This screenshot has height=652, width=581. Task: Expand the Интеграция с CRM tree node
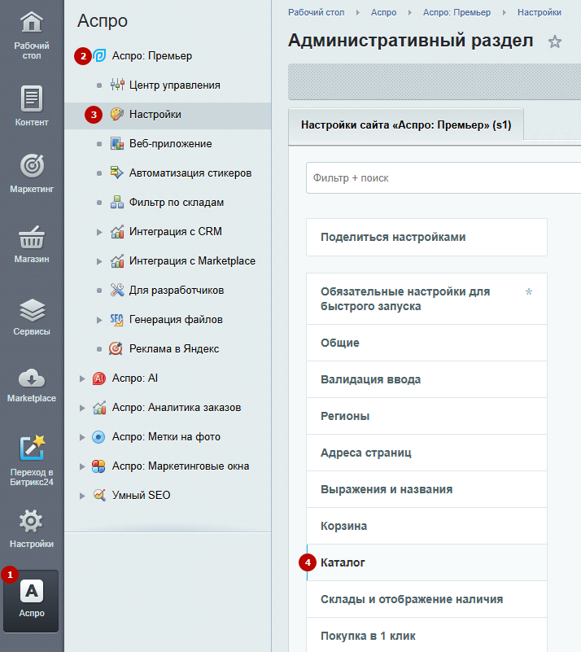coord(99,232)
